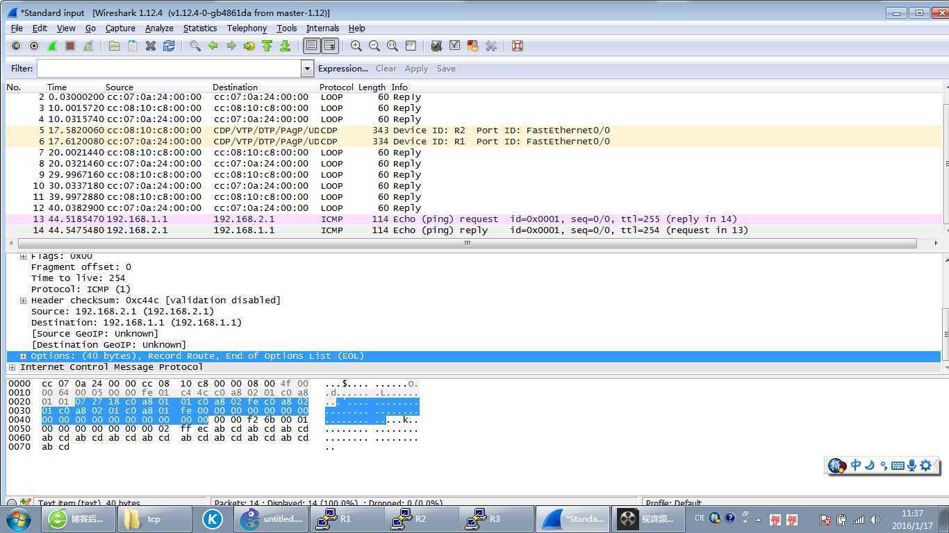
Task: Click the packet list horizontal scrollbar
Action: [467, 243]
